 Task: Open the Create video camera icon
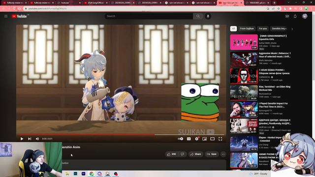coord(287,16)
